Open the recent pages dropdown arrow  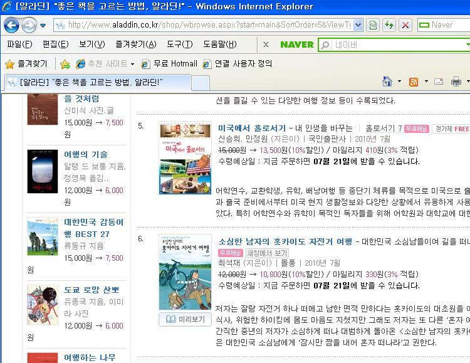(x=43, y=25)
